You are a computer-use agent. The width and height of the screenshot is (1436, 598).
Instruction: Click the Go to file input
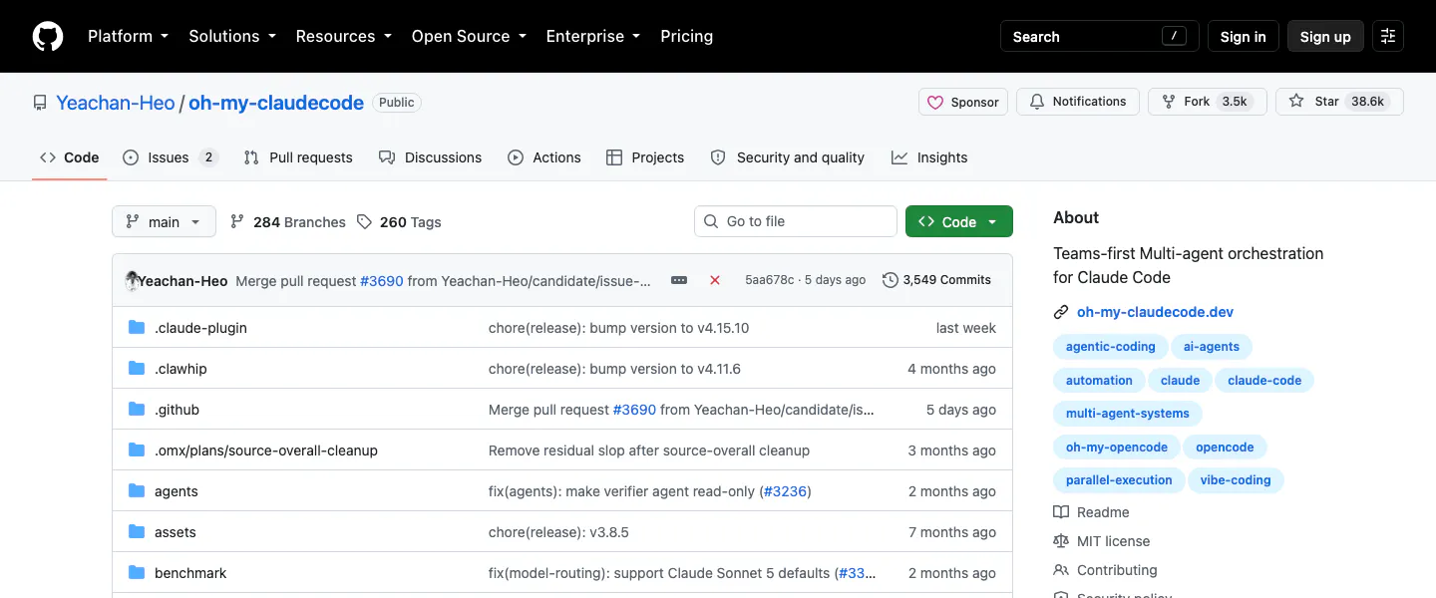796,221
